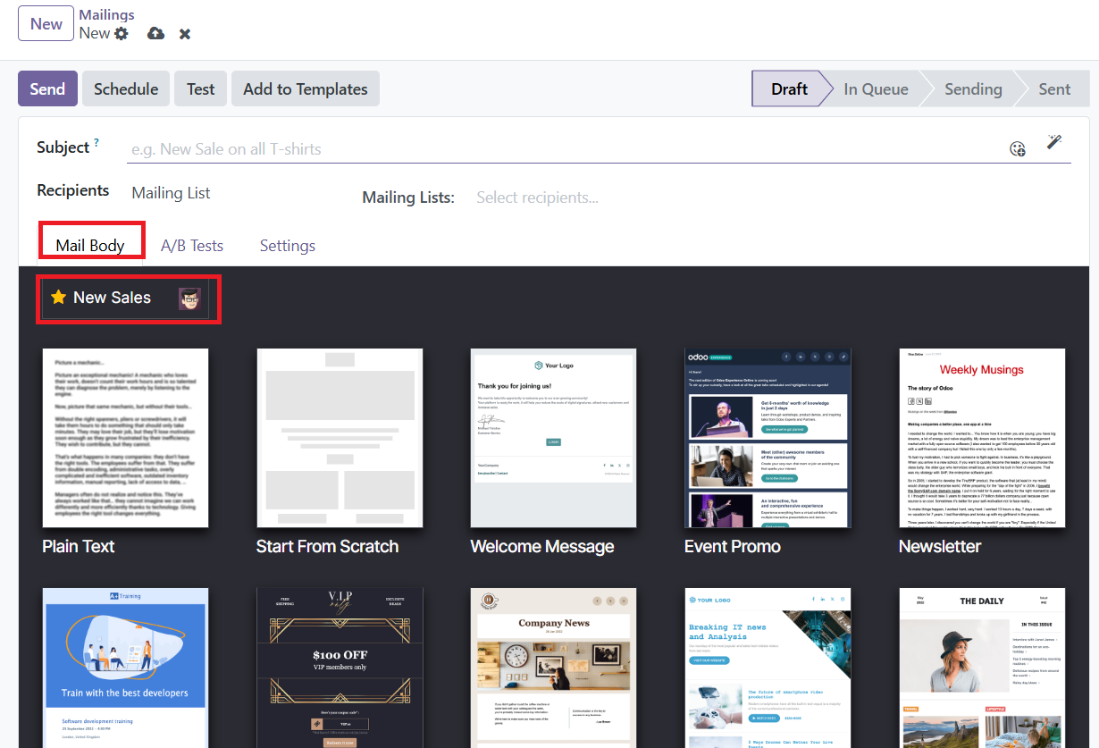Open the emoji picker in Subject field
This screenshot has width=1099, height=748.
[1018, 148]
